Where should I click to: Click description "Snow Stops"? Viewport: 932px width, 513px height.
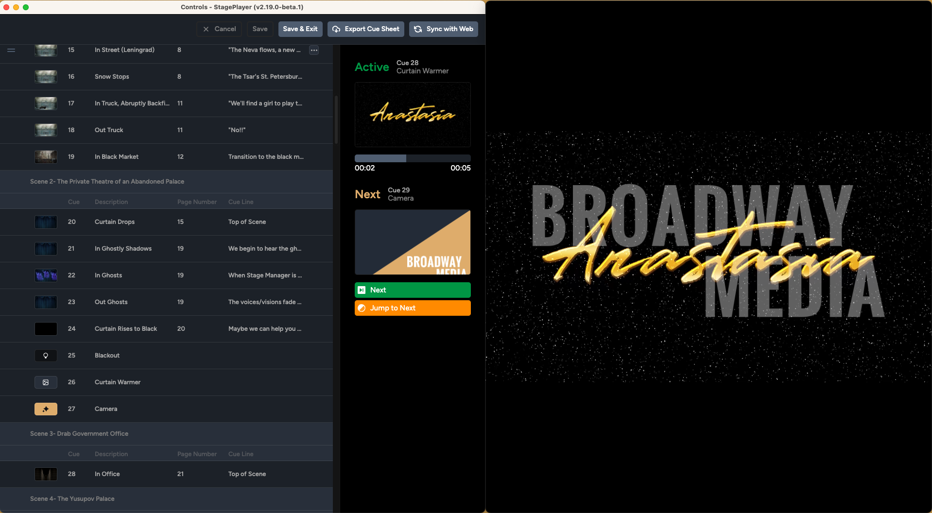(112, 77)
